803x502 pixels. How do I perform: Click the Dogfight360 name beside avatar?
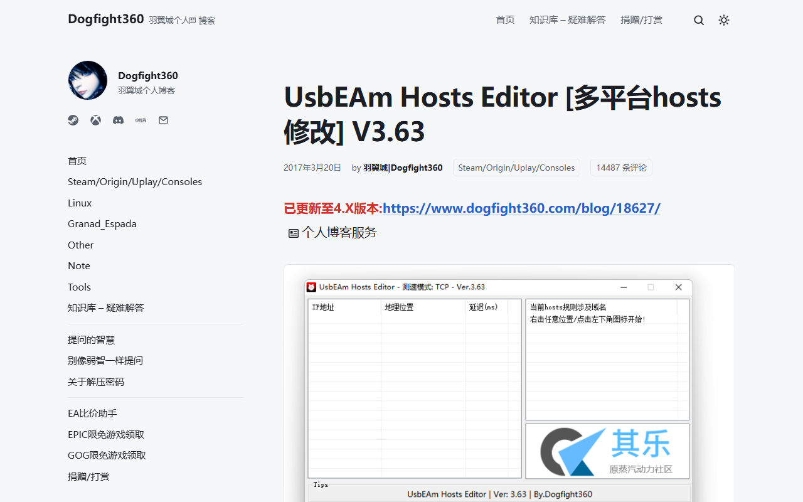[148, 75]
